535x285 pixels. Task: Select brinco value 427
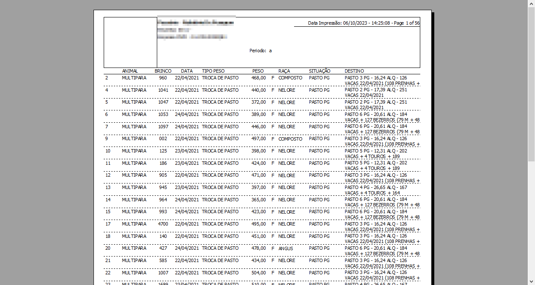[163, 248]
